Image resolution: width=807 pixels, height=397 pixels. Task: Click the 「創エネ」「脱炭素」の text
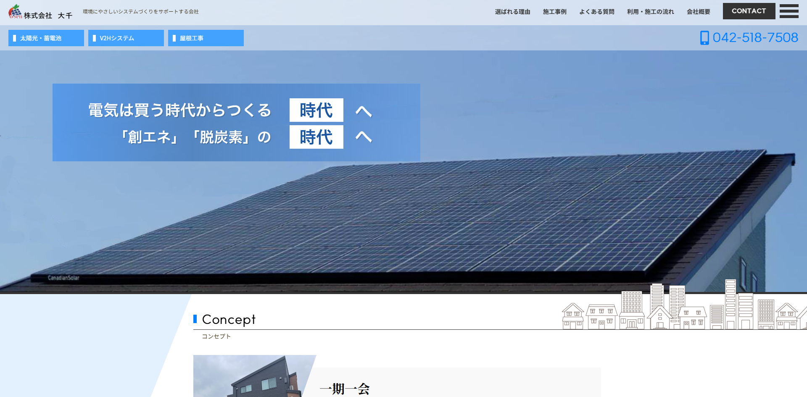196,137
